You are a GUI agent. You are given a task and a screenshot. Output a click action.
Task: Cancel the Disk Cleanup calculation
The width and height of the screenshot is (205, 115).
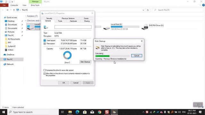[x=137, y=56]
